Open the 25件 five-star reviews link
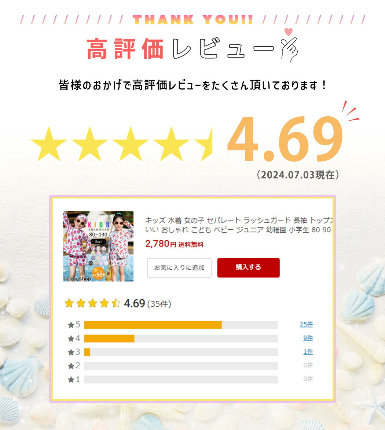 point(306,324)
